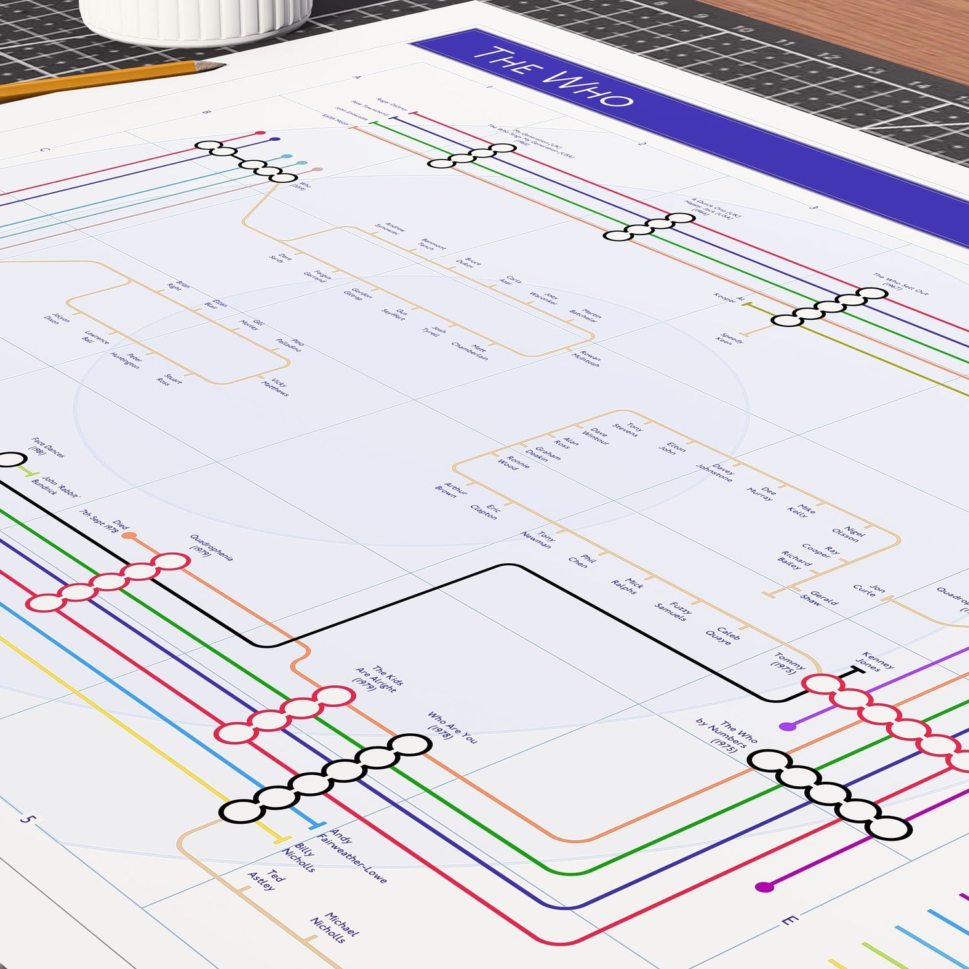Select the grid row label '5'
Screen dimensions: 969x969
[x=26, y=819]
